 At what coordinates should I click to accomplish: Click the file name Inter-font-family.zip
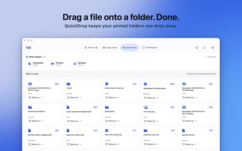tap(113, 135)
